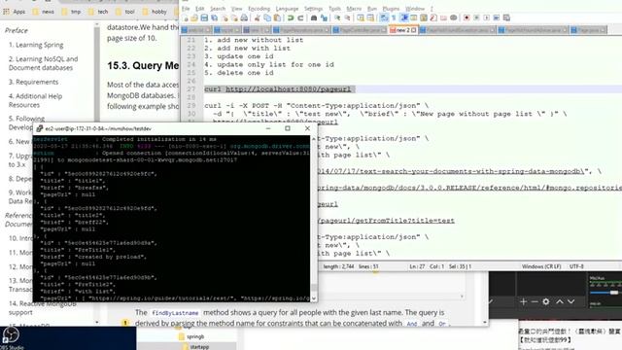
Task: Toggle Show All Characters in Notepad++ toolbar
Action: coord(394,17)
